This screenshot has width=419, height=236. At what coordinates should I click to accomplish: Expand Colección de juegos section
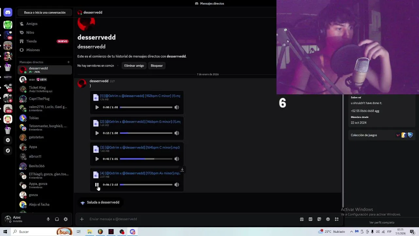(x=382, y=135)
